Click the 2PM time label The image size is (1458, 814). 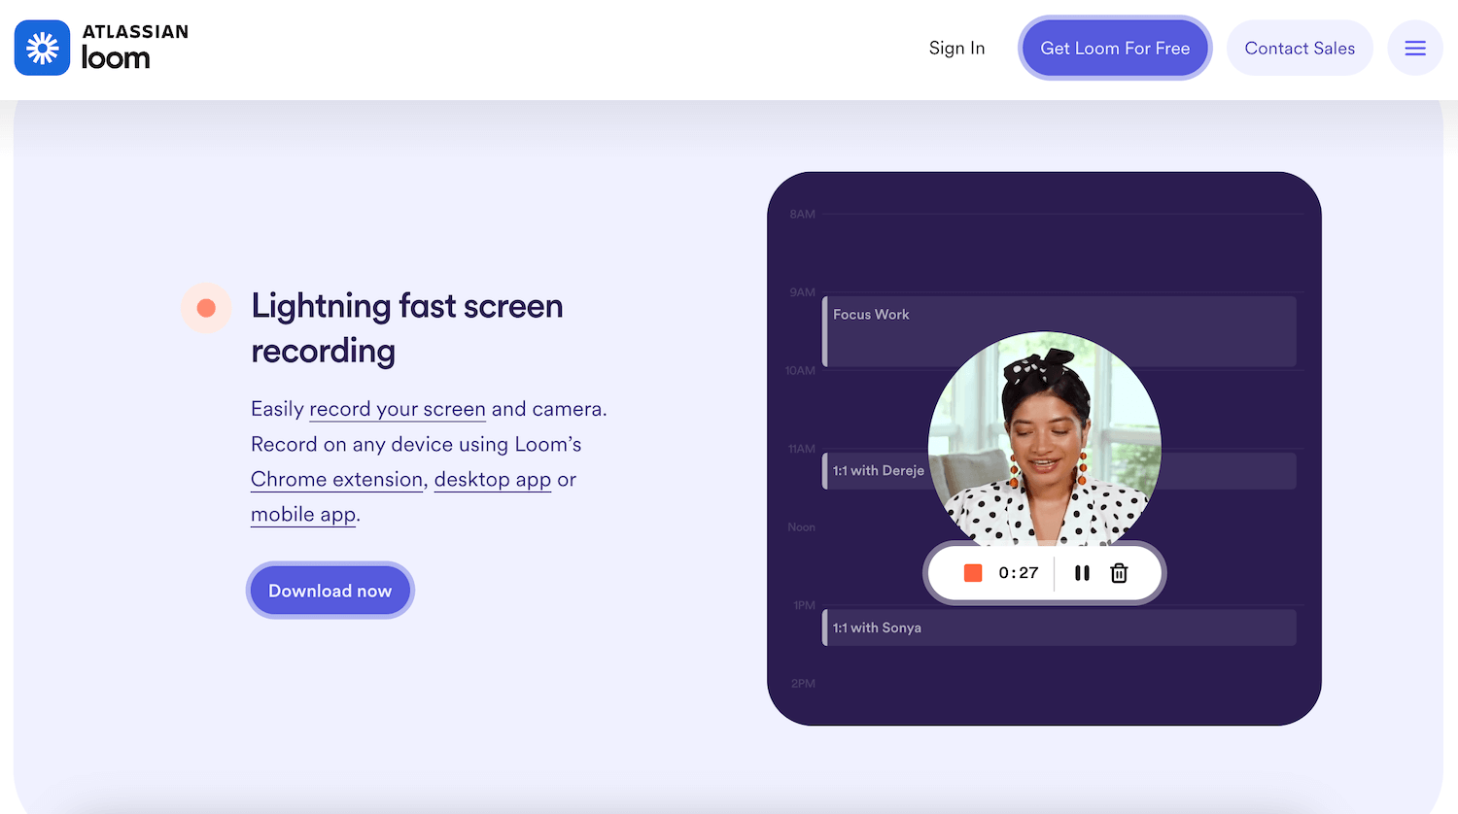[x=803, y=684]
